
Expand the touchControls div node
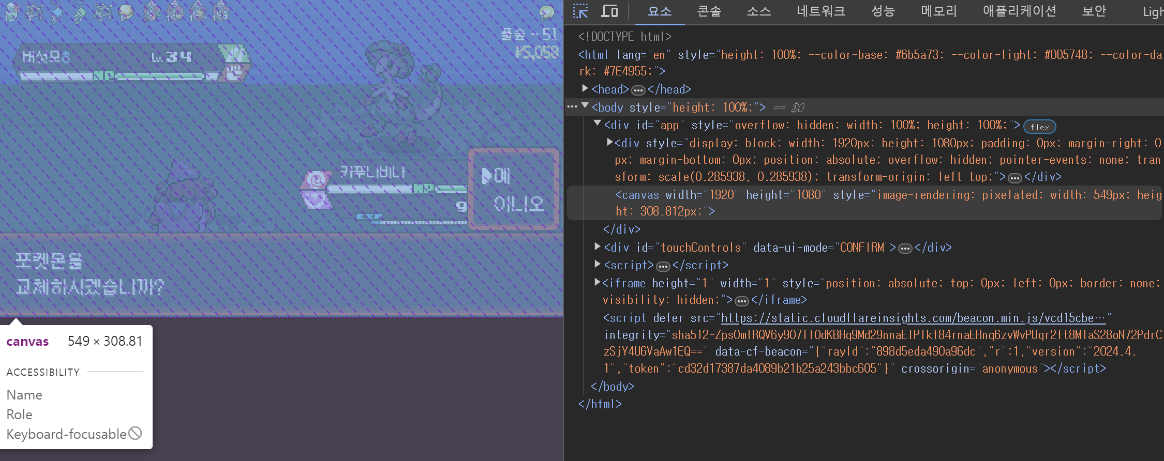tap(598, 246)
